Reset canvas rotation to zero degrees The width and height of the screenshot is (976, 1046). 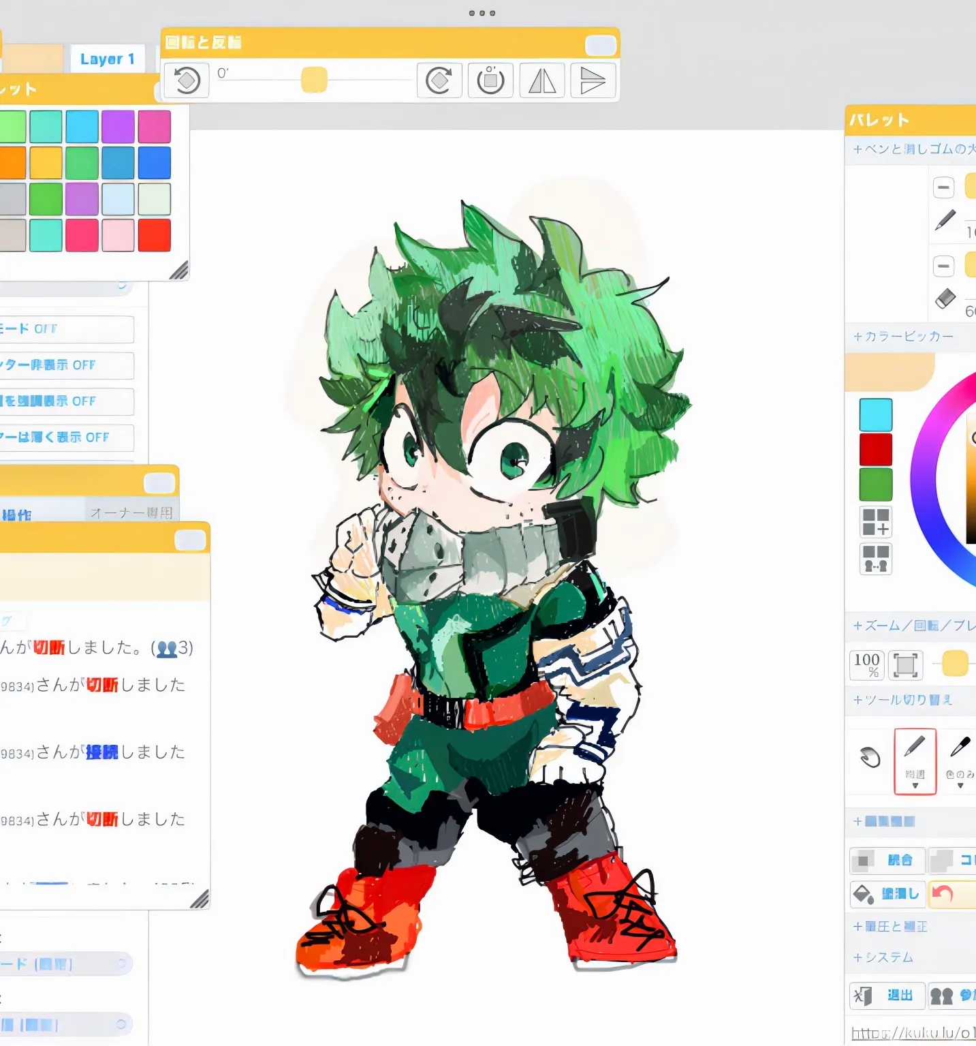[490, 80]
